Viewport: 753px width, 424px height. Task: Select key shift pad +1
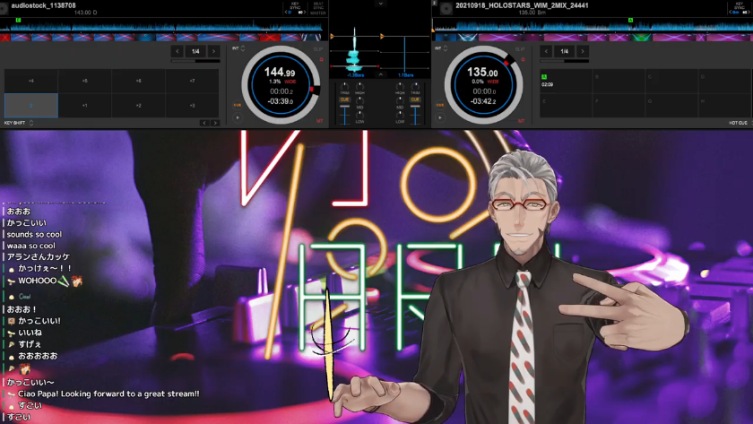click(85, 105)
